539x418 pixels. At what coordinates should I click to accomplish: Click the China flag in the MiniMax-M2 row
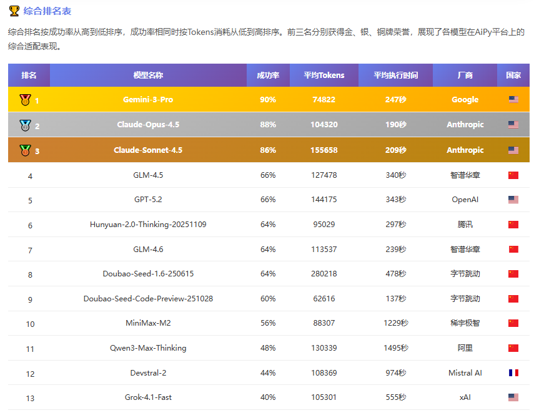[513, 323]
